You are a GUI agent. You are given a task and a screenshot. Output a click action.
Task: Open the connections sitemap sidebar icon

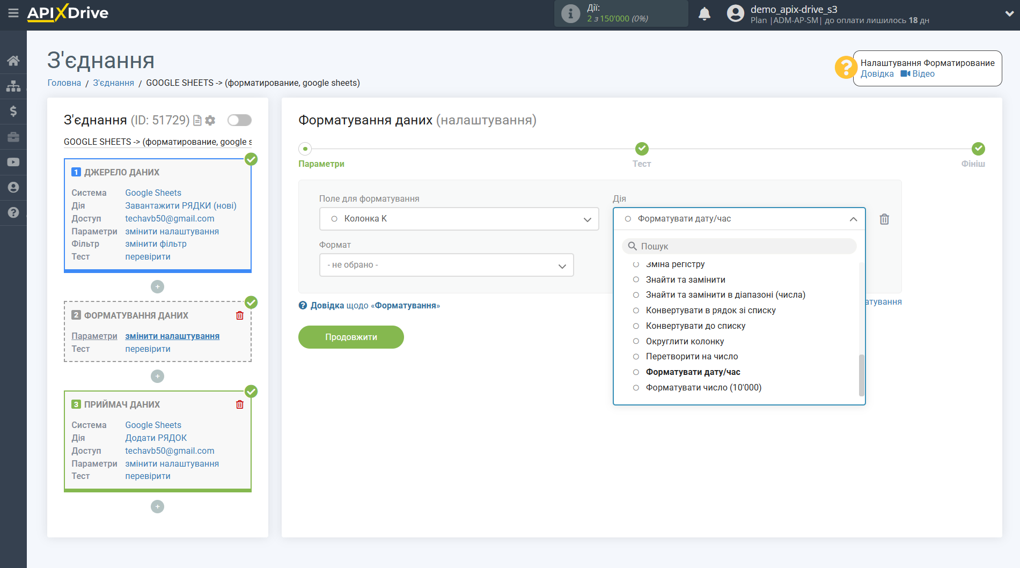[13, 86]
